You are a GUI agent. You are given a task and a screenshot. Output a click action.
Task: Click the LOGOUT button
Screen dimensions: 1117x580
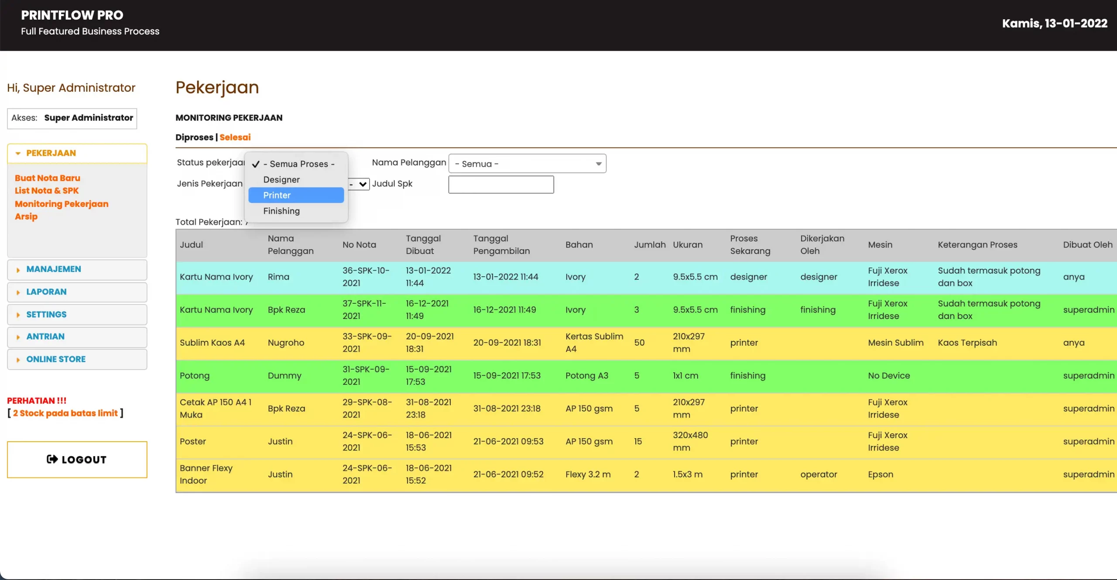click(x=77, y=460)
